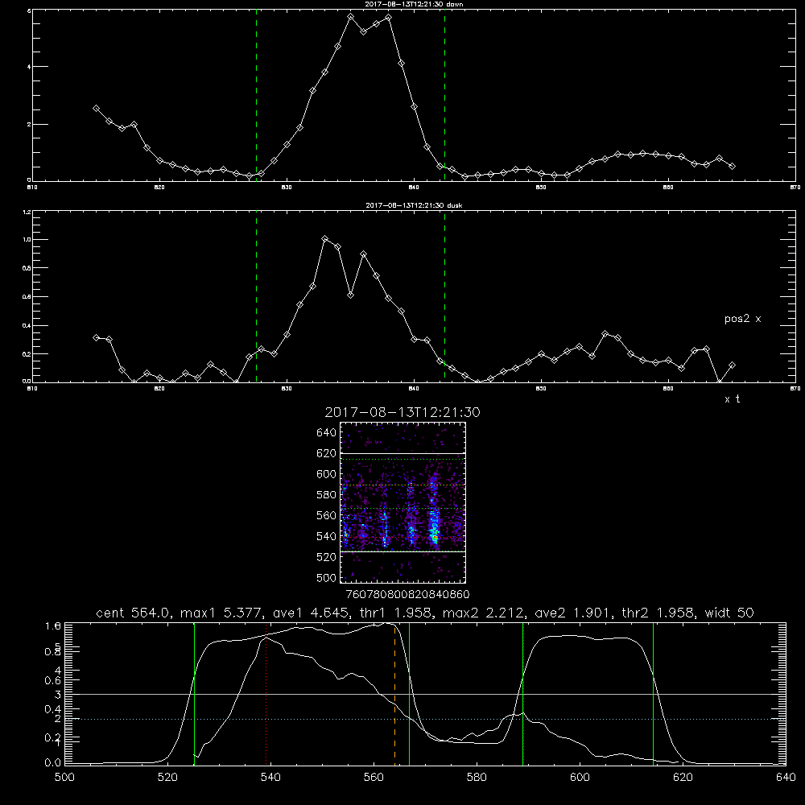Click the orange dotted line across the heatmap
The width and height of the screenshot is (805, 805).
click(403, 485)
